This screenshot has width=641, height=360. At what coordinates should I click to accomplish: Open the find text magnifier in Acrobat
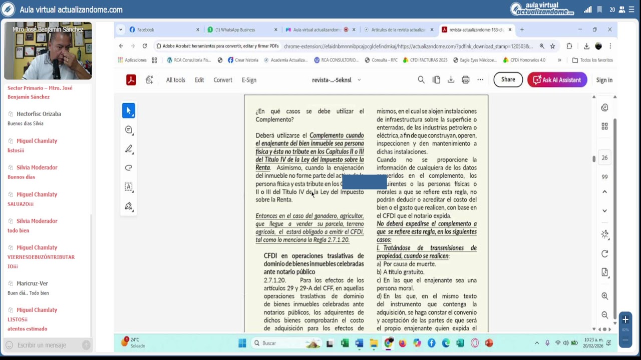(x=421, y=79)
